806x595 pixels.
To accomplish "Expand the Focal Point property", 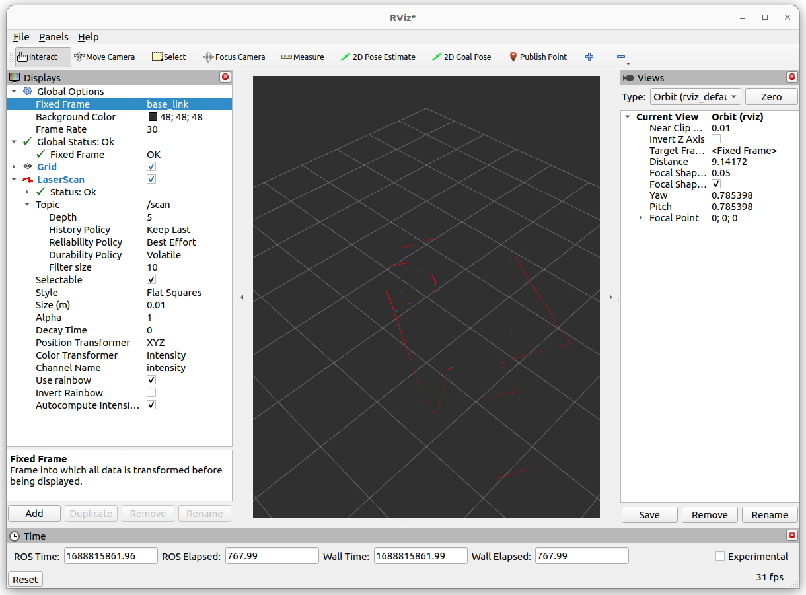I will click(x=640, y=218).
